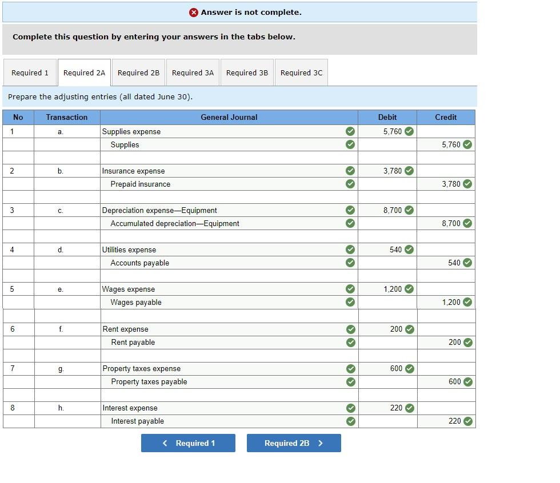Open the Required 3C tab
The width and height of the screenshot is (560, 483).
pos(302,73)
